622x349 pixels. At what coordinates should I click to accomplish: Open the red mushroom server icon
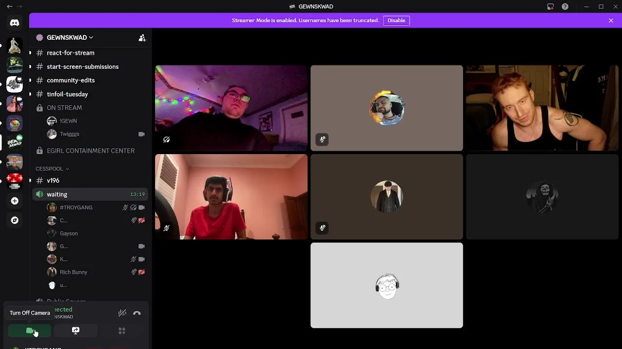15,181
